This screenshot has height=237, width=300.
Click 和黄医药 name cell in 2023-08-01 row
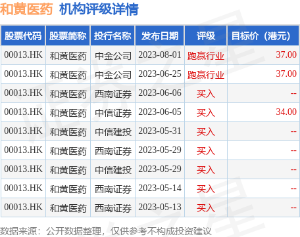[68, 56]
